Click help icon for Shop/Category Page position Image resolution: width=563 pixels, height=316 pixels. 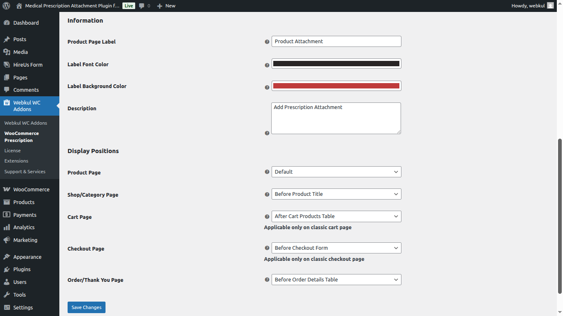(x=267, y=194)
